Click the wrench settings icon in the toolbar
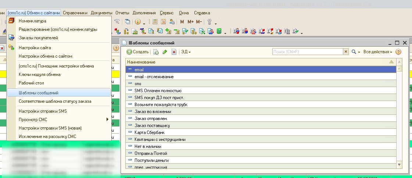Image resolution: width=412 pixels, height=178 pixels. click(209, 22)
